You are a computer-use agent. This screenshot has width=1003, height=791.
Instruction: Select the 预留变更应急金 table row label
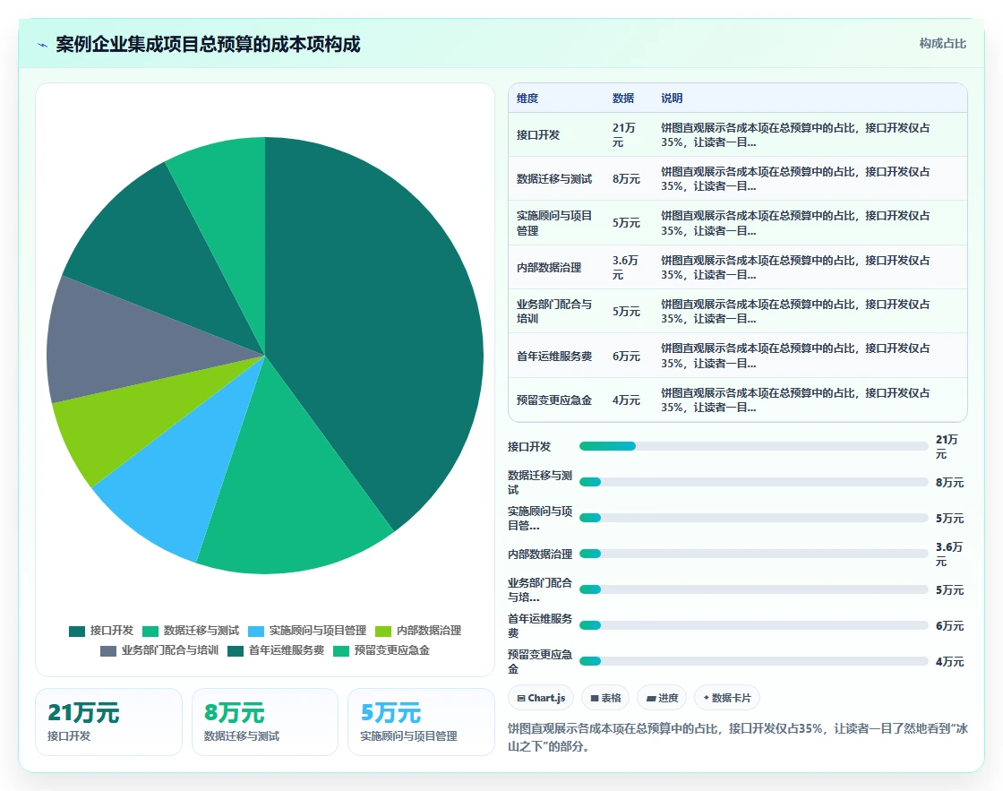pyautogui.click(x=554, y=400)
